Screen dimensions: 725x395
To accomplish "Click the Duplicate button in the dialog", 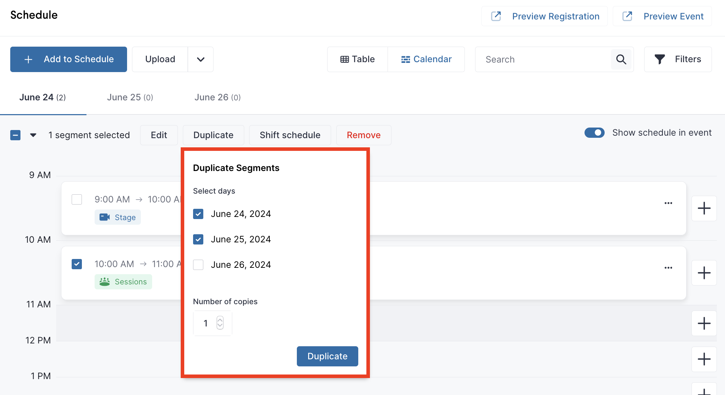I will tap(327, 356).
